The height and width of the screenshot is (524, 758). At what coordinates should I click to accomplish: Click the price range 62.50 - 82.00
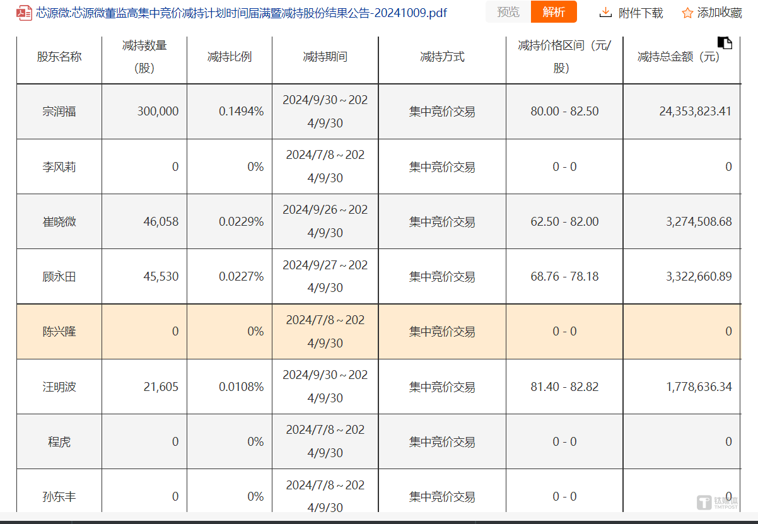point(564,221)
